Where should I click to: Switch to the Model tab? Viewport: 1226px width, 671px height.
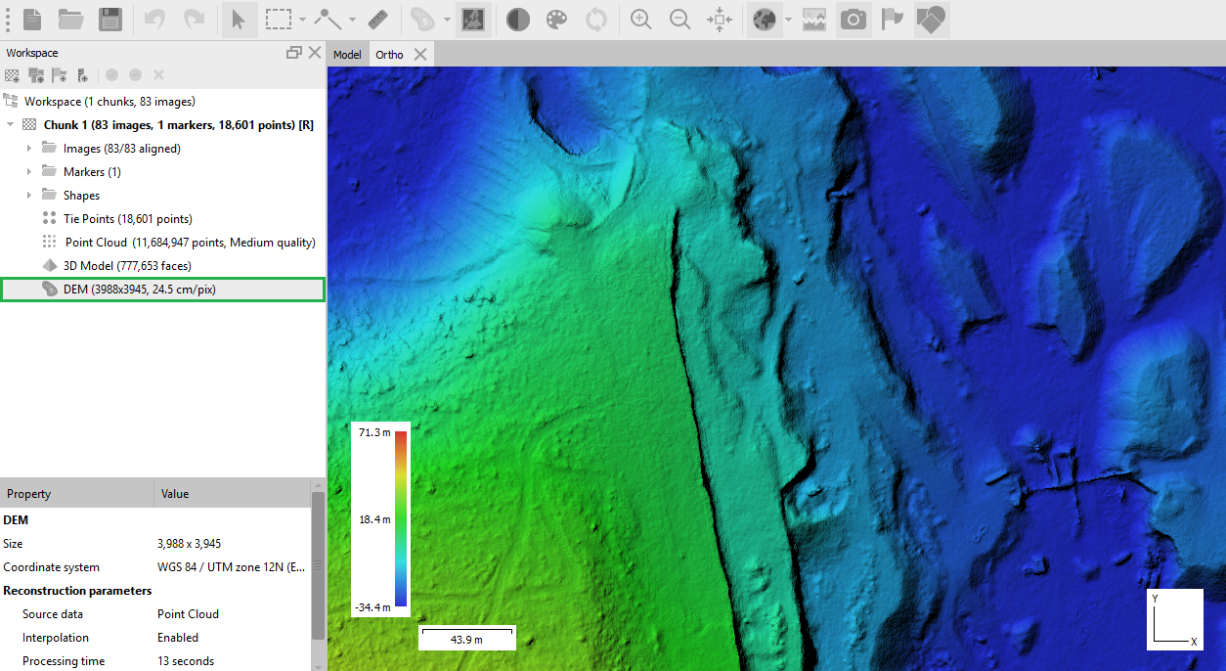tap(347, 55)
